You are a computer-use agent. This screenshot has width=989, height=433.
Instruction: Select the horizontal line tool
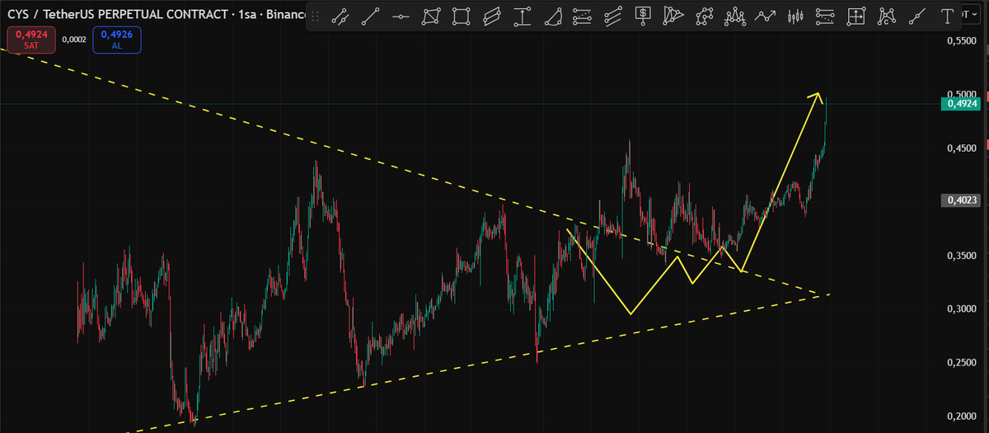click(401, 16)
